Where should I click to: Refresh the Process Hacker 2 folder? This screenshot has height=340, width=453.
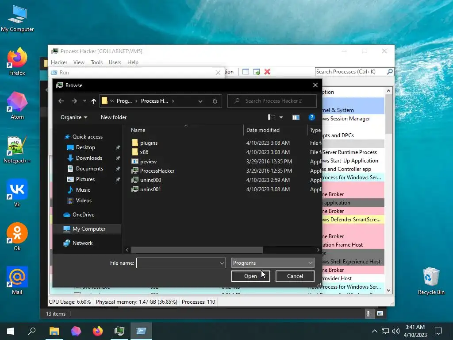[x=215, y=101]
